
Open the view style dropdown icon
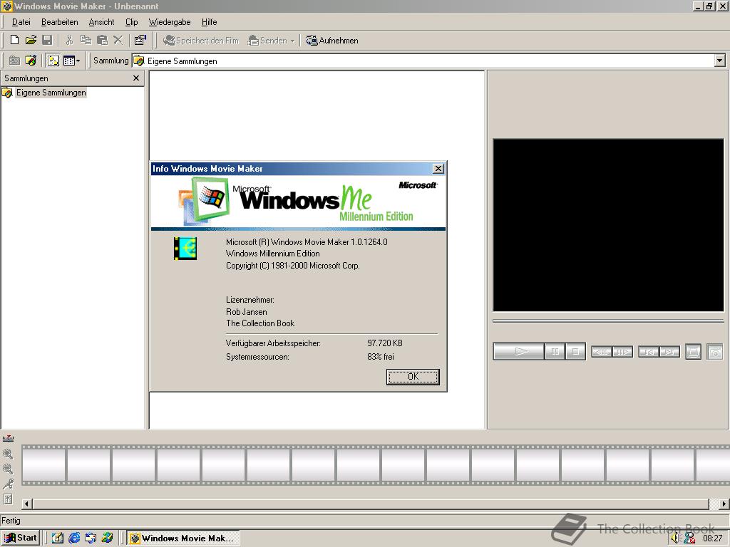tap(71, 61)
